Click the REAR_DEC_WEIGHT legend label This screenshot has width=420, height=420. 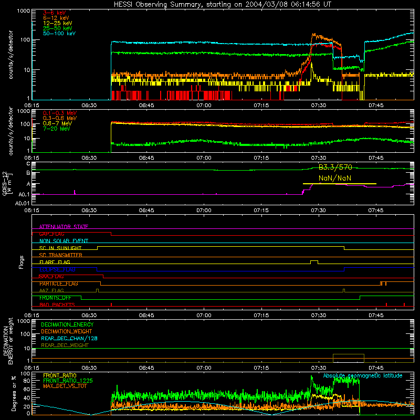(x=65, y=345)
